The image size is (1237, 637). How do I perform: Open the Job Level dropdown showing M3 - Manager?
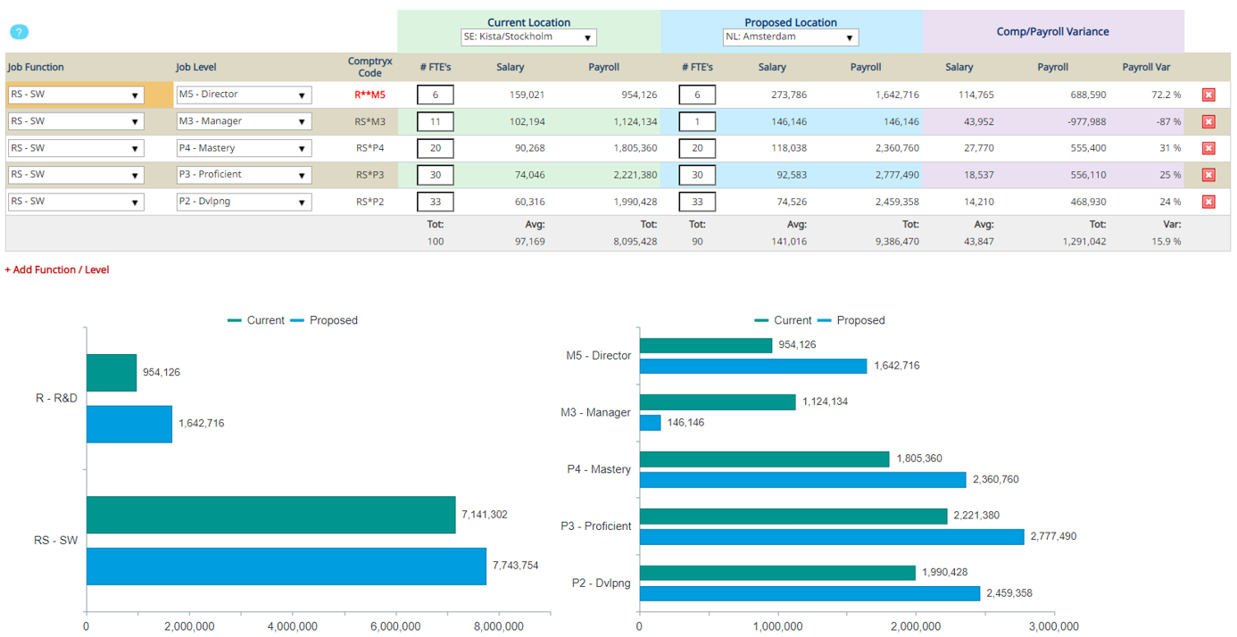click(243, 120)
